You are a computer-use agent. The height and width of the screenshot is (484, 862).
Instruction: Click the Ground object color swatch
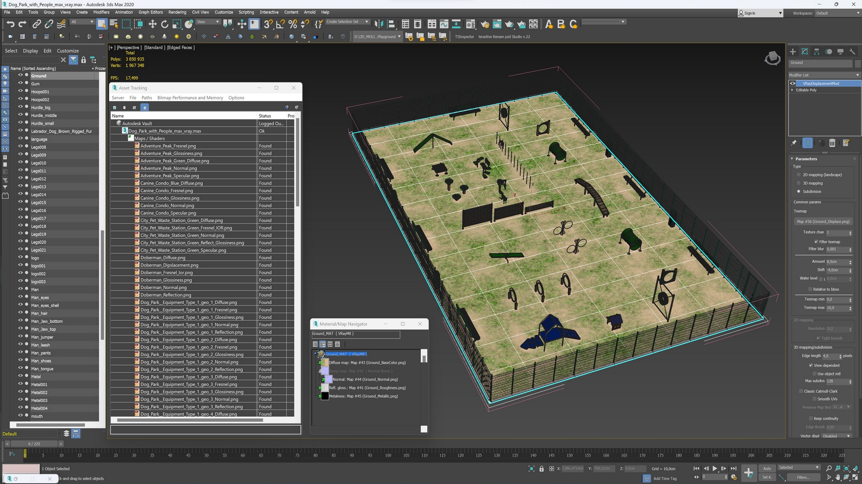point(858,63)
